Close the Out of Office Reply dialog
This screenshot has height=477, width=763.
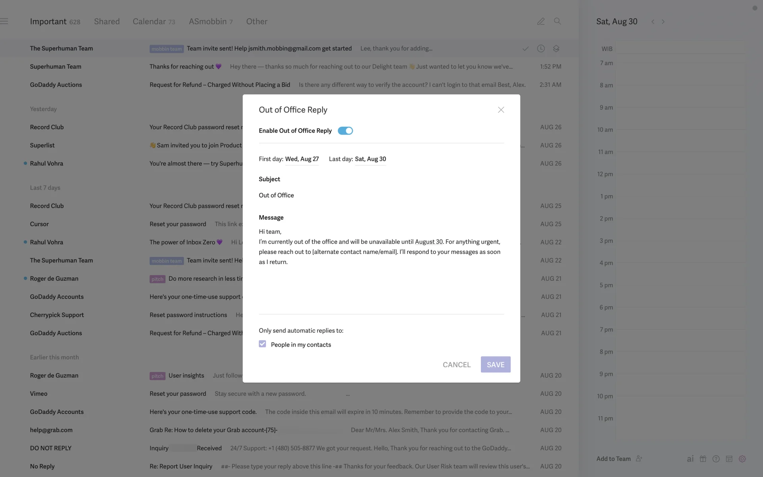click(501, 110)
